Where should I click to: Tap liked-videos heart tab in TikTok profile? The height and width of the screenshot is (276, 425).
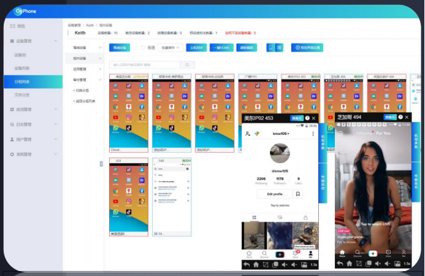pos(280,218)
